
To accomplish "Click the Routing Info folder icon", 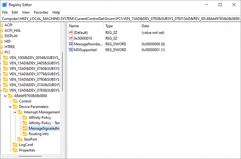I will 25,134.
